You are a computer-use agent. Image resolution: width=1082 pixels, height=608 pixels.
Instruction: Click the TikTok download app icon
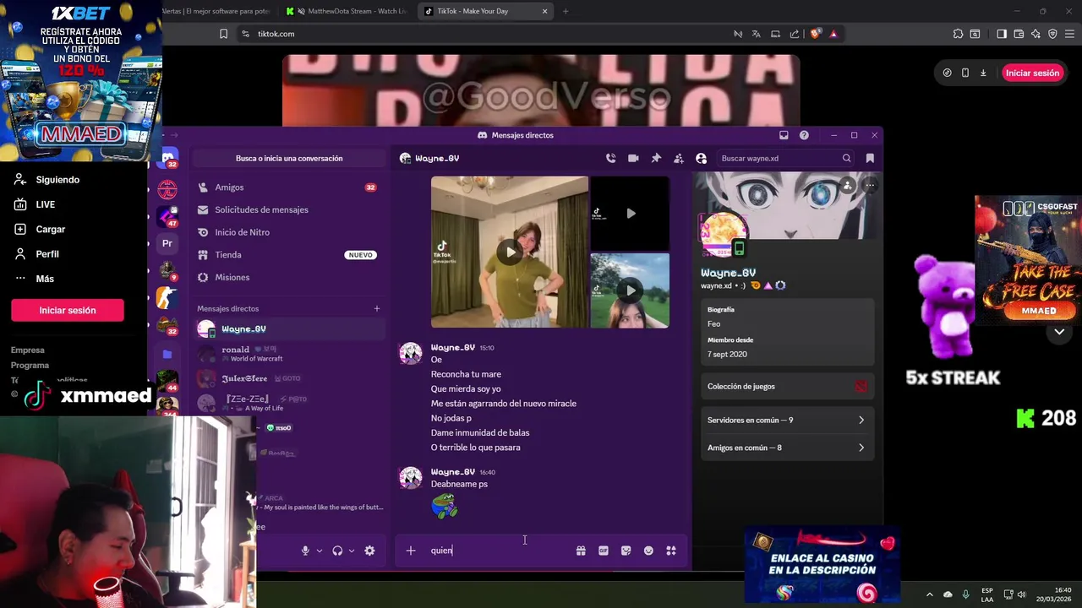pyautogui.click(x=983, y=73)
